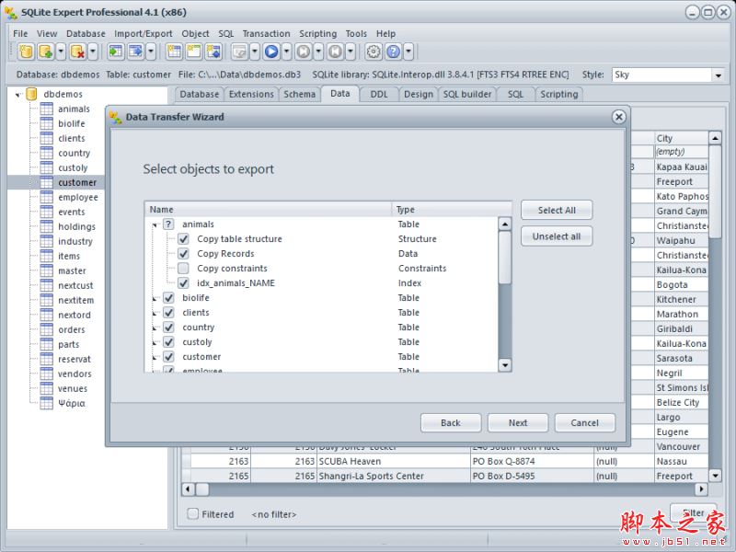
Task: Uncheck Copy Records checkbox
Action: (x=183, y=254)
